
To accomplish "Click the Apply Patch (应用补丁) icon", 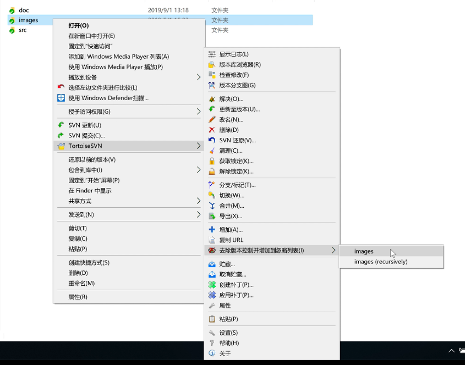I will point(212,295).
